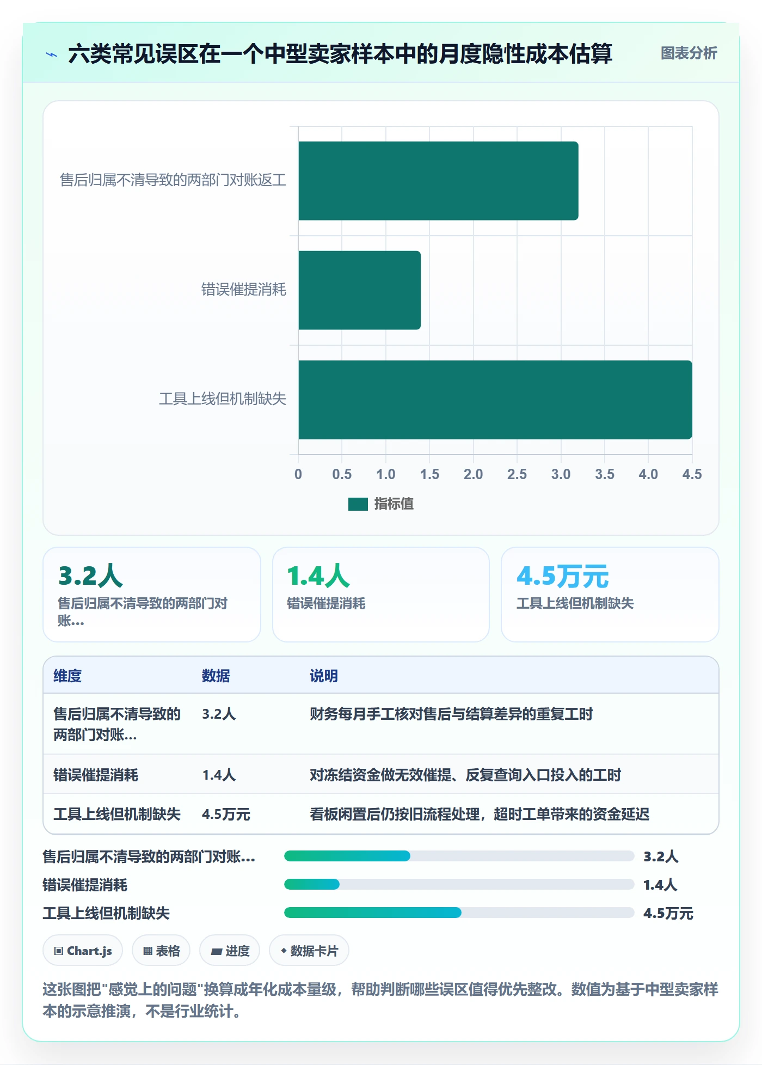The image size is (762, 1065).
Task: Click description 看板闲置后仍按旧流程处理 row text
Action: (x=480, y=814)
